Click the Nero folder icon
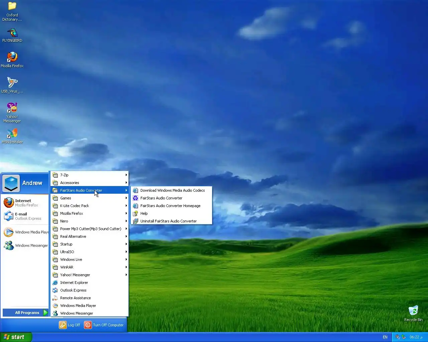Image resolution: width=428 pixels, height=342 pixels. click(x=55, y=221)
